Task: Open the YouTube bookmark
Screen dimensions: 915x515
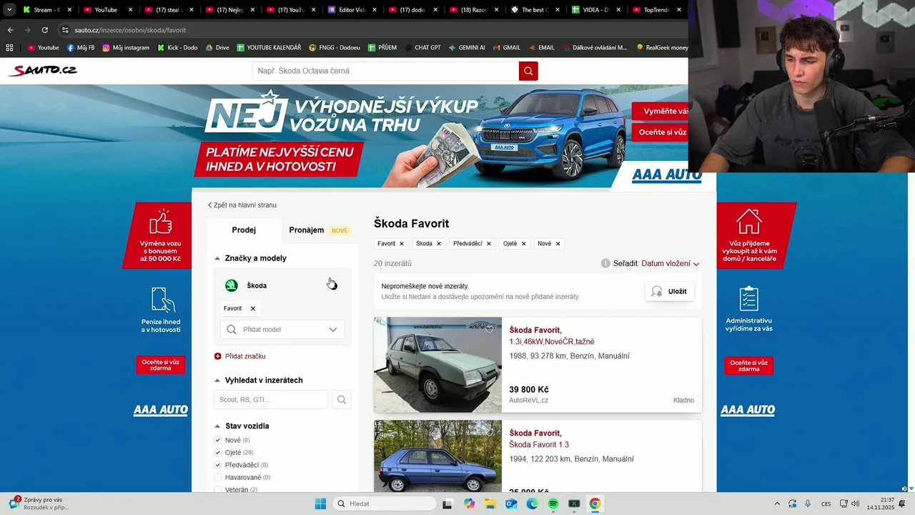Action: click(x=43, y=48)
